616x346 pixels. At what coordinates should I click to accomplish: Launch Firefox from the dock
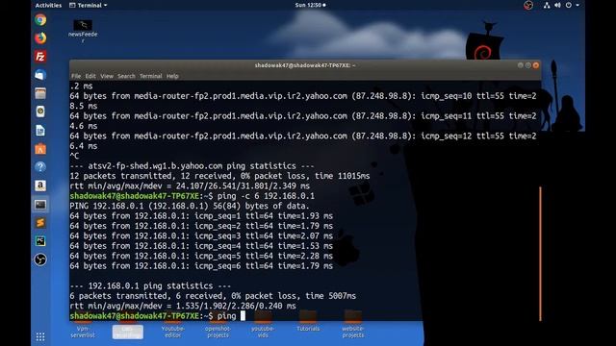pos(40,38)
